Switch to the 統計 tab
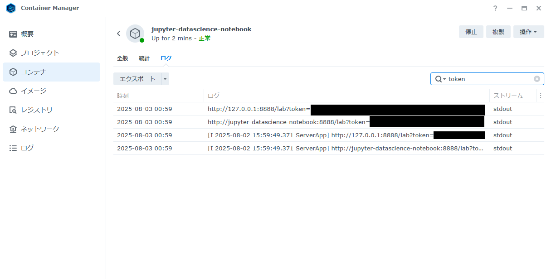 (x=144, y=58)
